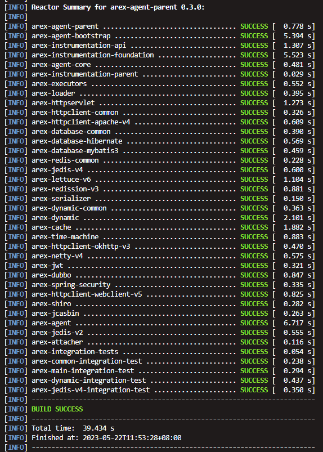This screenshot has width=323, height=452.
Task: Click the 2.101 s build time value
Action: coord(297,218)
